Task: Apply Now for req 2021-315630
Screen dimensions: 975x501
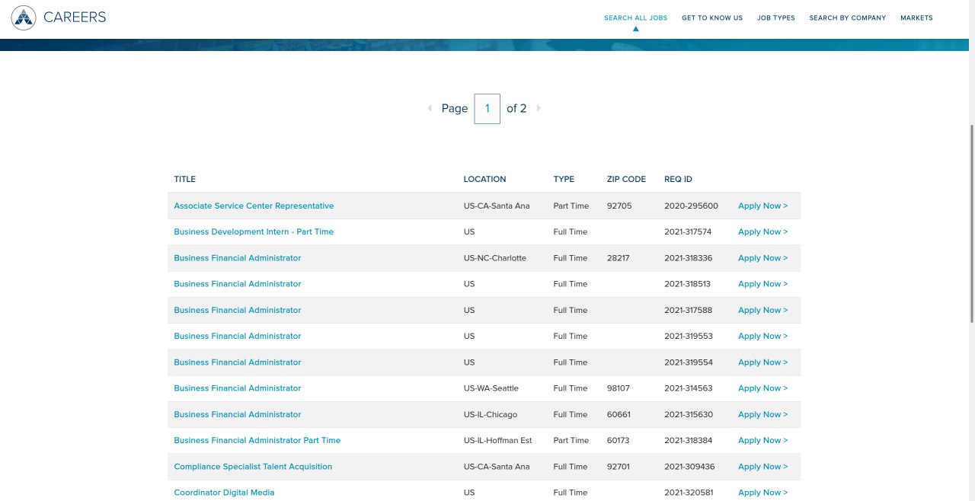Action: point(762,414)
